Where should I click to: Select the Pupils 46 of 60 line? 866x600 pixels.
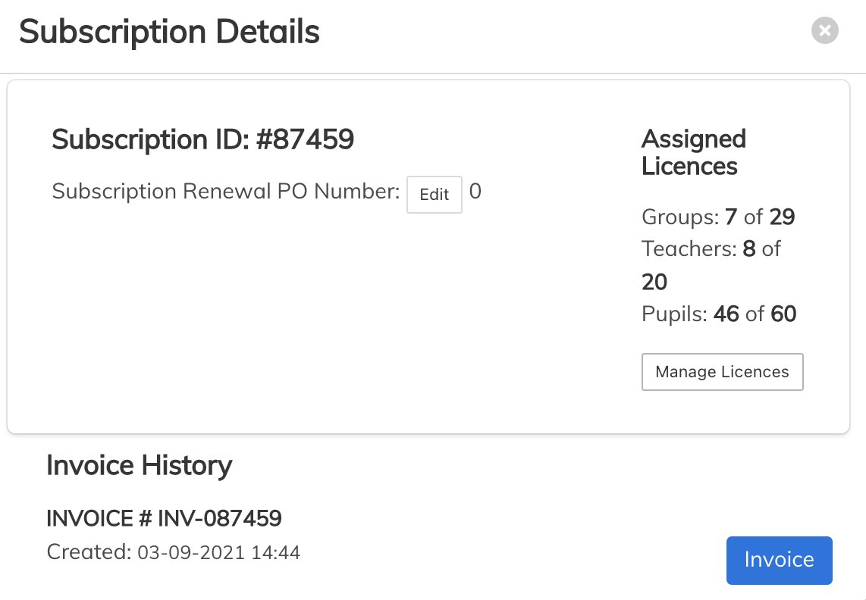[719, 314]
